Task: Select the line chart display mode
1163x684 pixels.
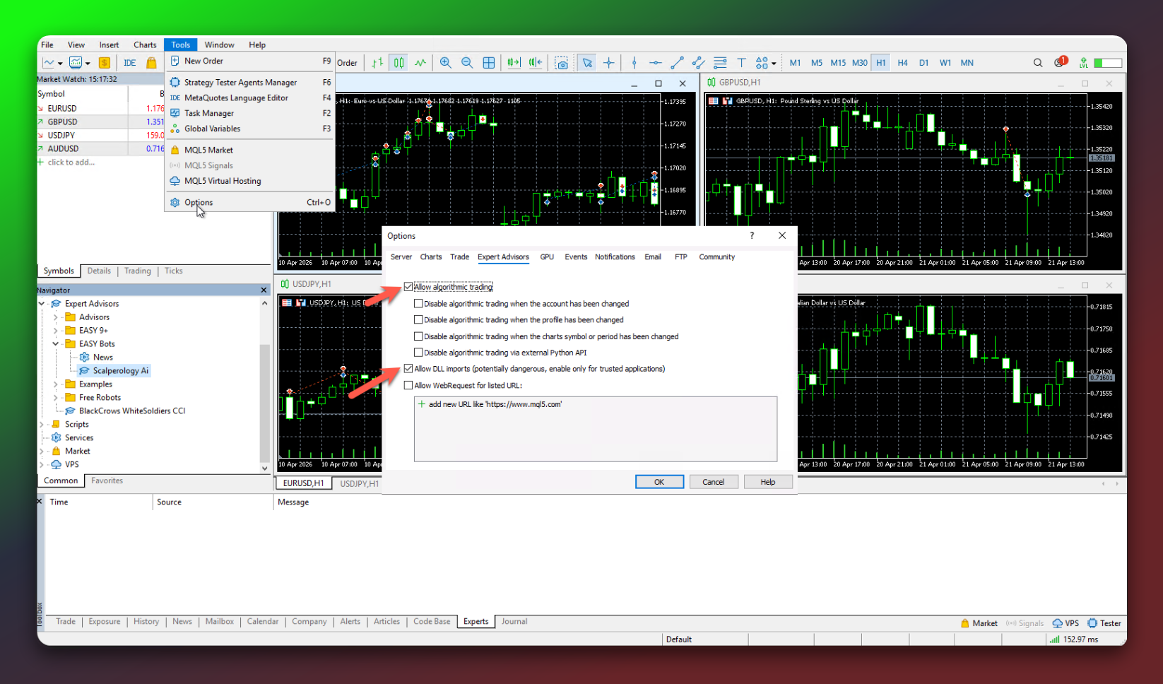Action: click(420, 62)
